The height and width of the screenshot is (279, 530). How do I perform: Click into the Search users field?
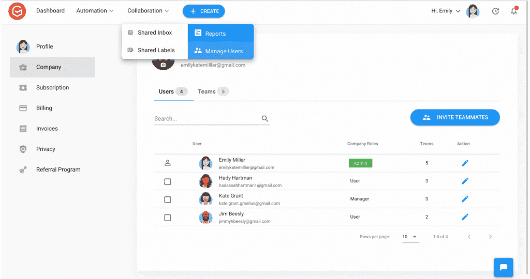(x=206, y=119)
